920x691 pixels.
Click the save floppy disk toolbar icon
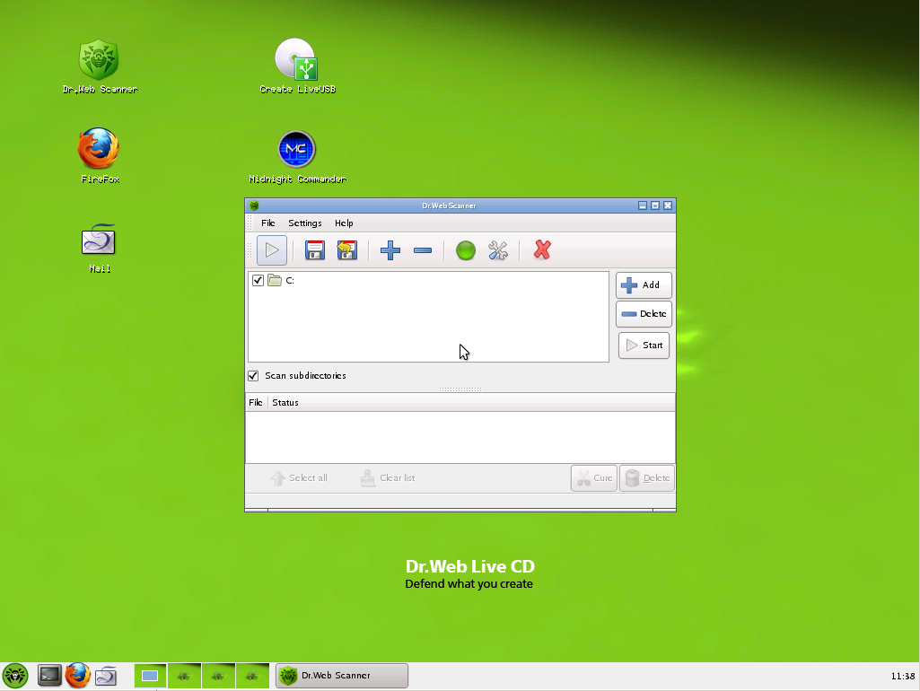coord(314,250)
